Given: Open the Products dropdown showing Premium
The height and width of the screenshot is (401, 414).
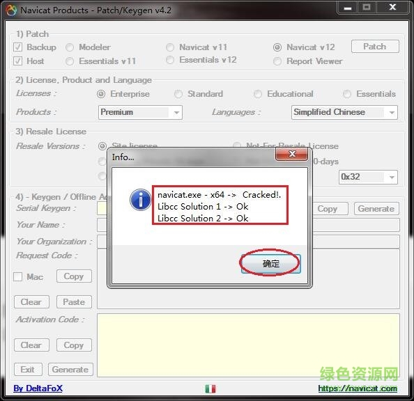Looking at the screenshot, I should tap(140, 112).
